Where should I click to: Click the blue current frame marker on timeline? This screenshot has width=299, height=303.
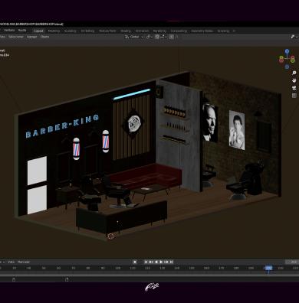(x=268, y=268)
